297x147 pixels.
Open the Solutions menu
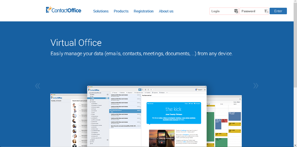coord(101,11)
